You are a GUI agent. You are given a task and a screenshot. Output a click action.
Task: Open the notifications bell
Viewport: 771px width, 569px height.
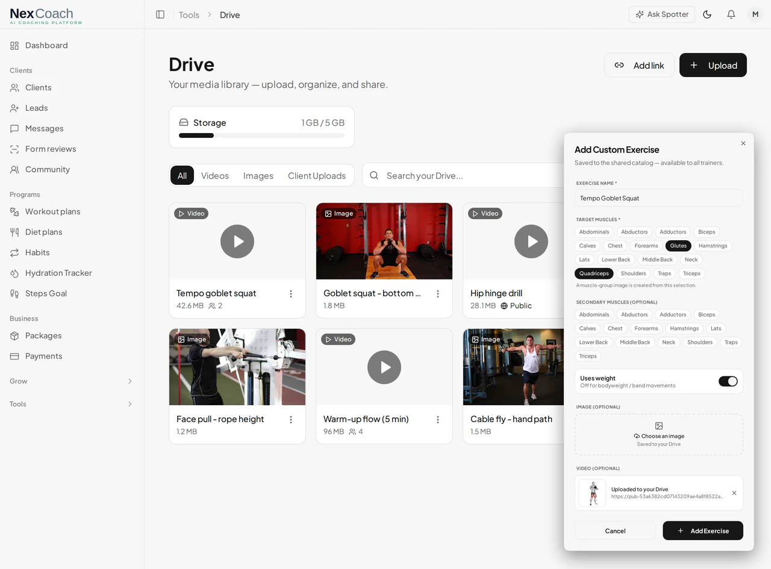731,14
